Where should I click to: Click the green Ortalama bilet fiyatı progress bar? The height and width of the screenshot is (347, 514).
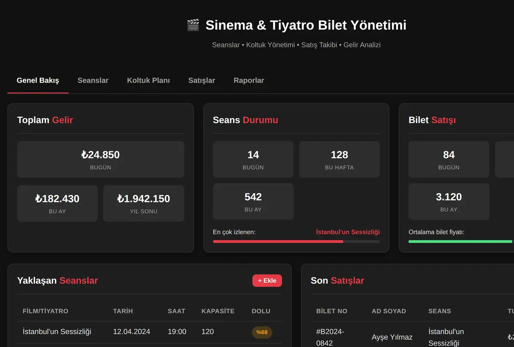(x=461, y=242)
